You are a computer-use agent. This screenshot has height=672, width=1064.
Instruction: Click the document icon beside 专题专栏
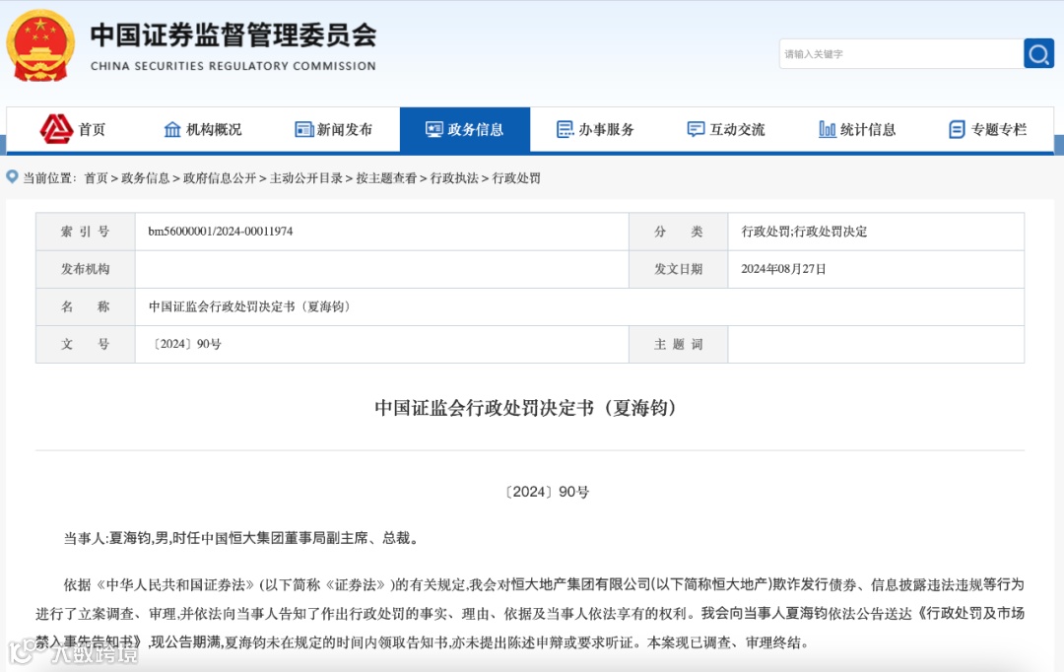pyautogui.click(x=957, y=129)
